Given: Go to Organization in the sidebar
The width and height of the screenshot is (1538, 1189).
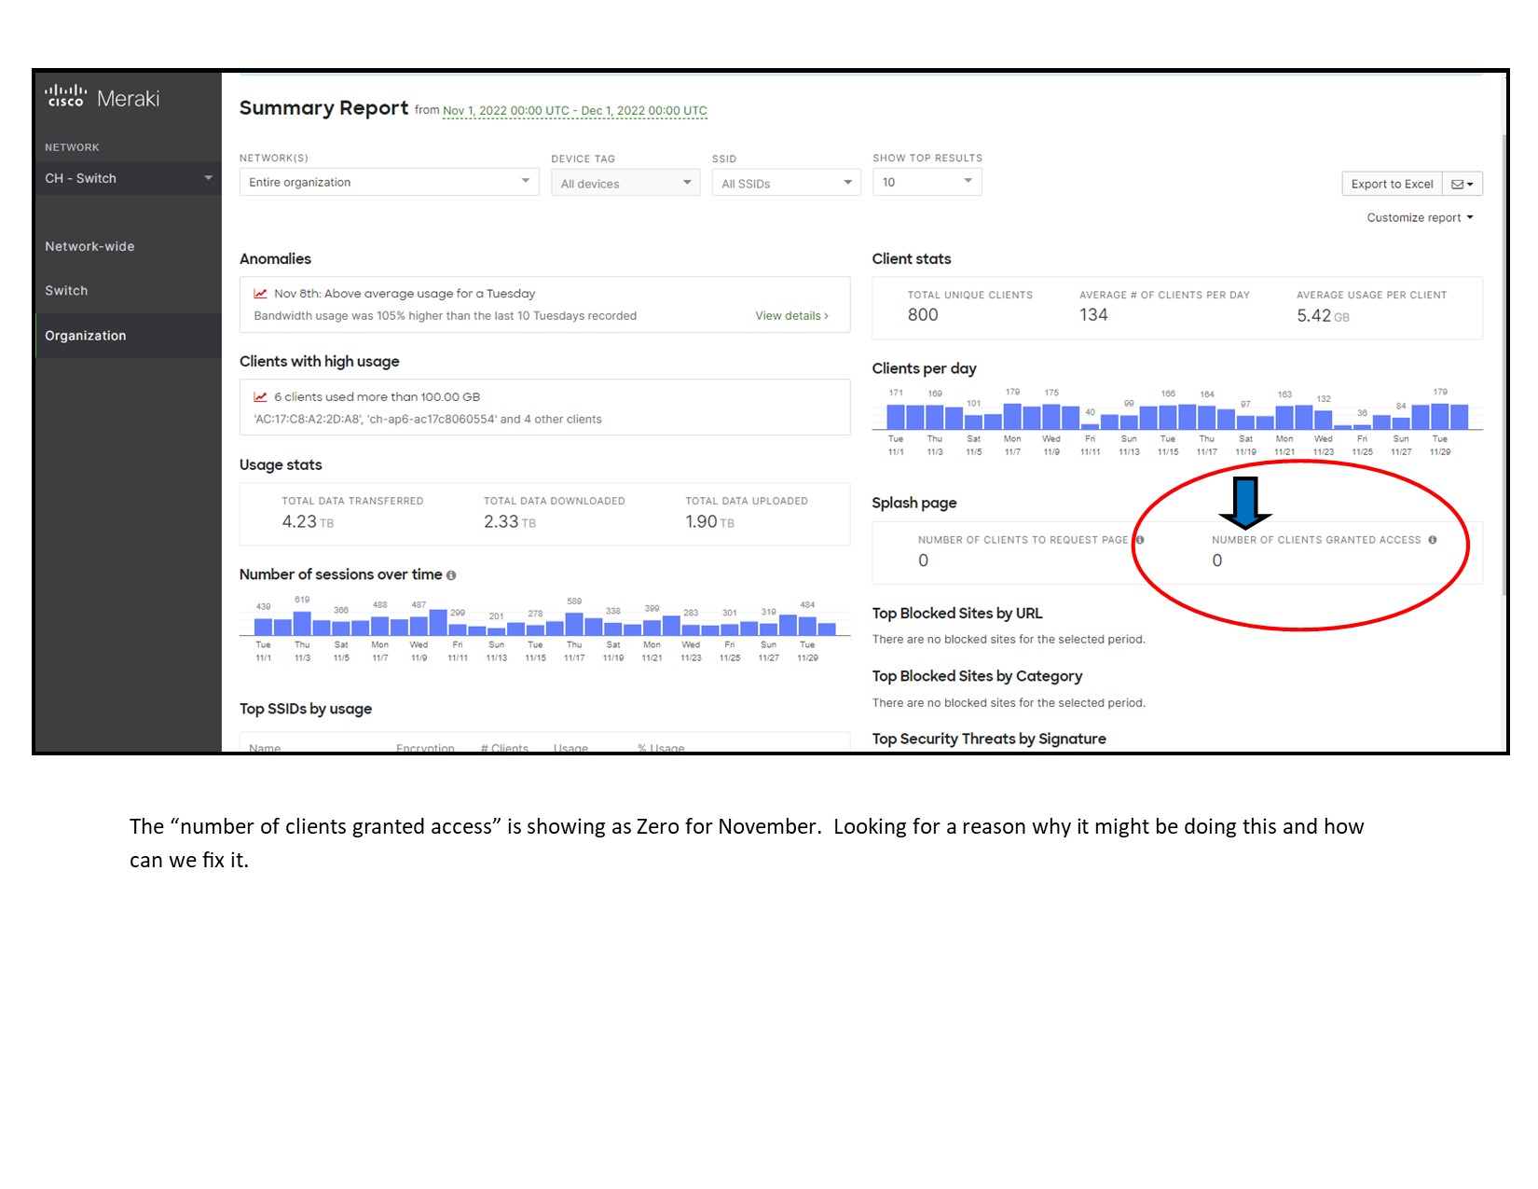Looking at the screenshot, I should (x=86, y=336).
